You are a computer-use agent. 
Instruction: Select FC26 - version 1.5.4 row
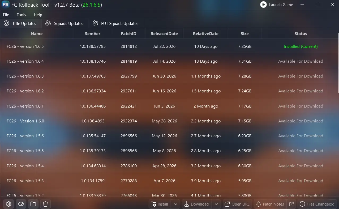coord(169,166)
